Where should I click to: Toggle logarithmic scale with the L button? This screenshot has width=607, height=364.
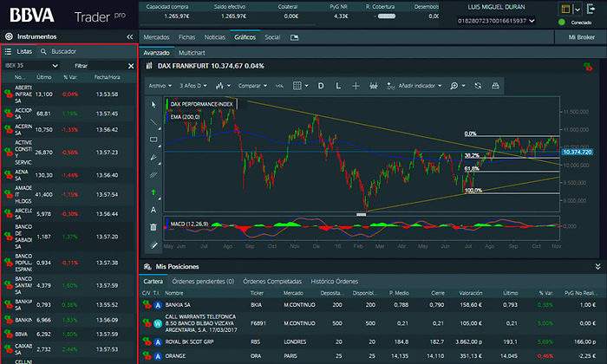(338, 86)
